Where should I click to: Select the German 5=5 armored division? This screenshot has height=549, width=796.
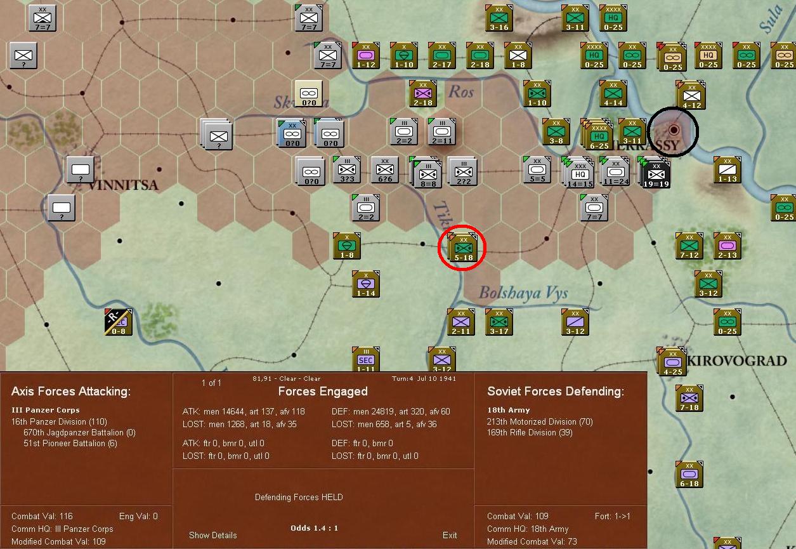pyautogui.click(x=537, y=169)
